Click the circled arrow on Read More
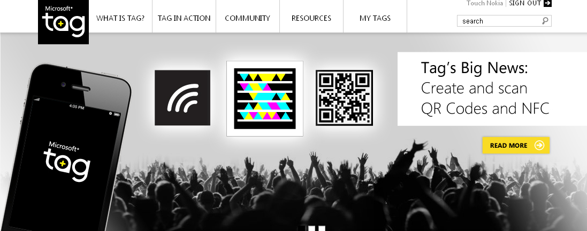 tap(539, 145)
